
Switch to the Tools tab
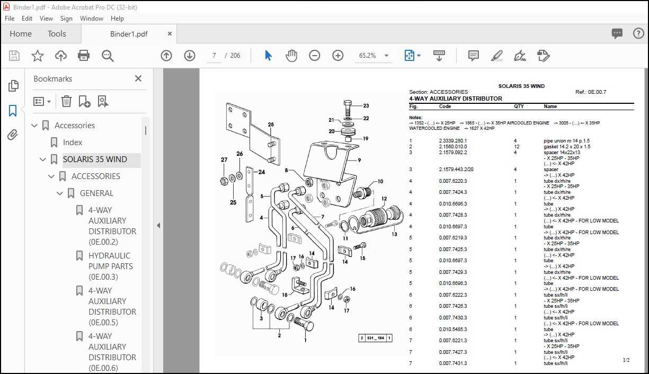click(57, 33)
